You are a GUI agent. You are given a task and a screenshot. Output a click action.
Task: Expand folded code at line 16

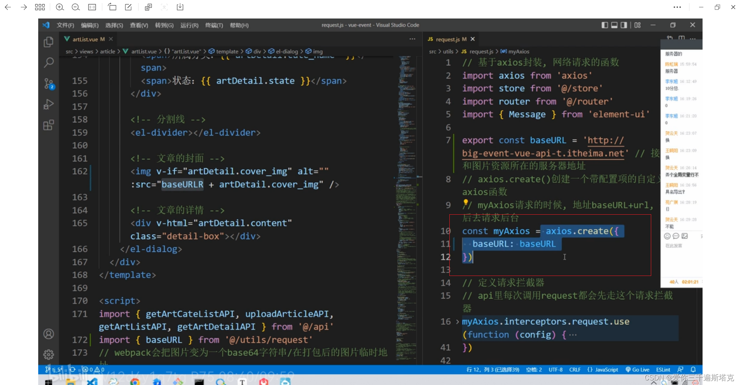coord(457,321)
